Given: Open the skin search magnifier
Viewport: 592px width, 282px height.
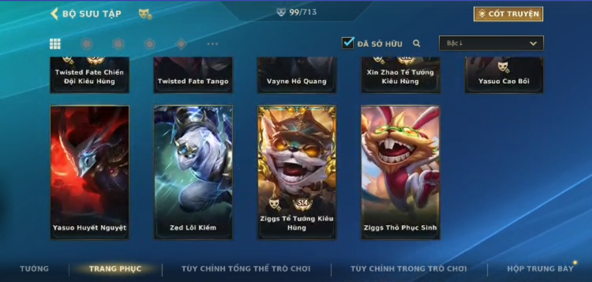Looking at the screenshot, I should pyautogui.click(x=416, y=43).
